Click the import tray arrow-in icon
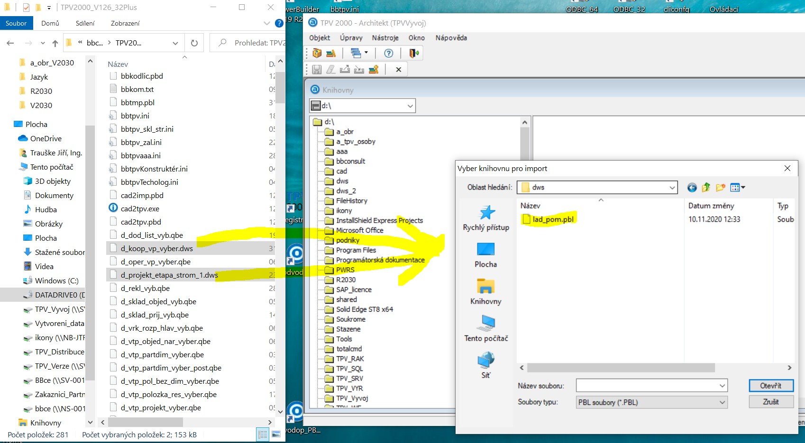This screenshot has height=443, width=805. [359, 70]
